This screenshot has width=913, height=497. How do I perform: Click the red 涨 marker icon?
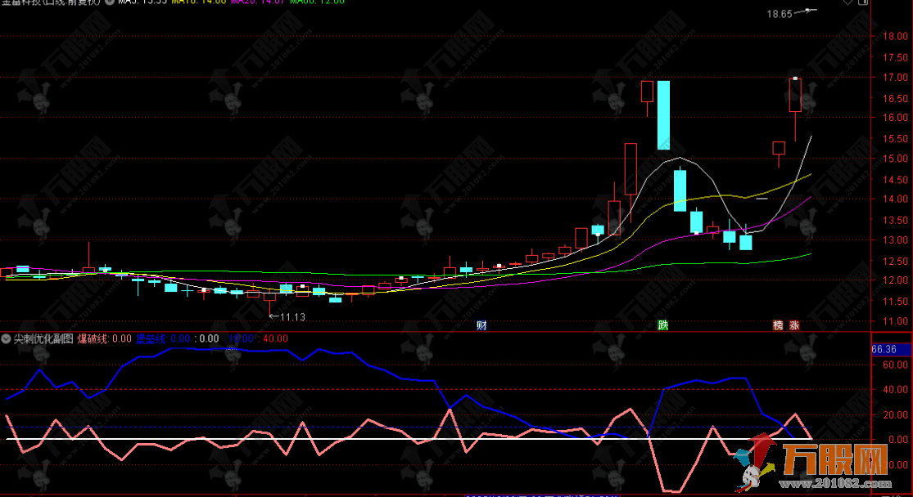tap(794, 325)
